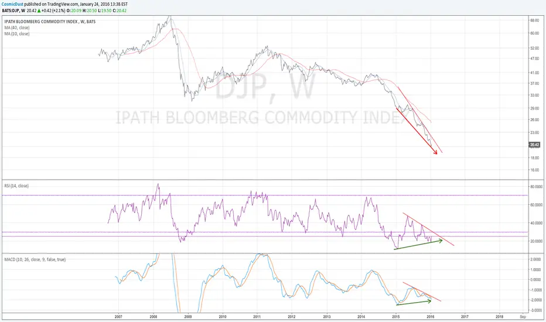Select the MA (10, close) indicator legend
This screenshot has height=322, width=546.
pyautogui.click(x=17, y=34)
